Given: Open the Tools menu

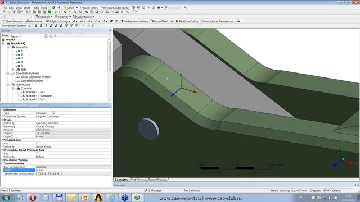Looking at the screenshot, I should point(35,8).
